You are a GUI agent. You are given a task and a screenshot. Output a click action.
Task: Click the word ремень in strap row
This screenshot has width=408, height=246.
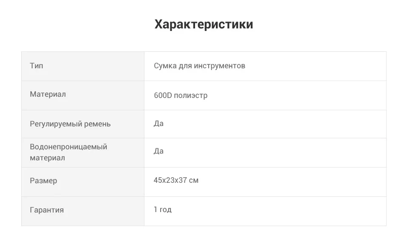point(98,124)
